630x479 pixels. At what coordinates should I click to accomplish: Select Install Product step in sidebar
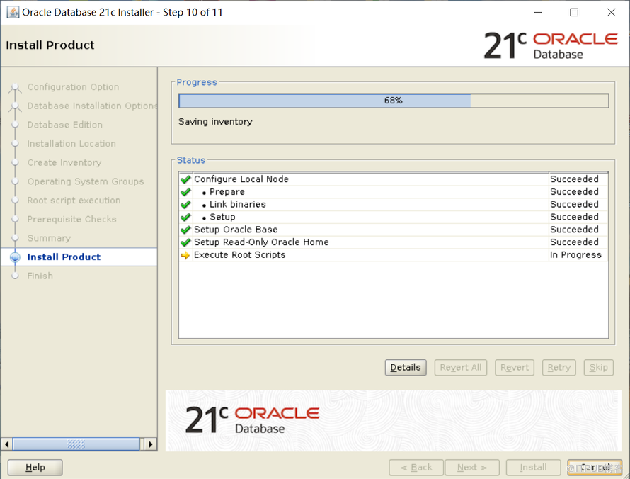pos(64,257)
